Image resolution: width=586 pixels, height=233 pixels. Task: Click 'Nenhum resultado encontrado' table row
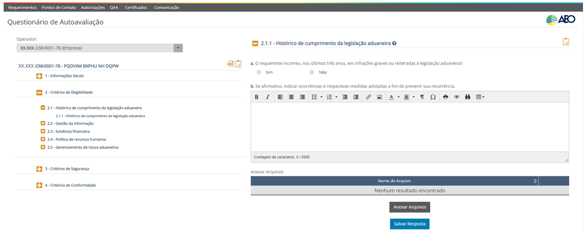[x=410, y=190]
